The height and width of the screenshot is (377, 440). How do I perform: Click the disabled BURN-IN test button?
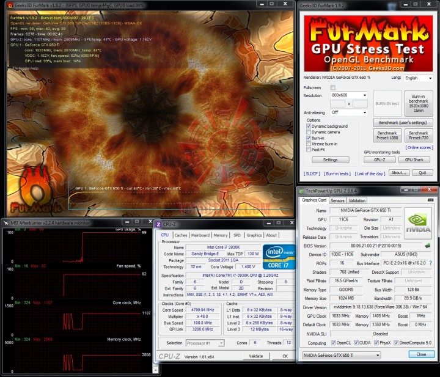click(387, 103)
